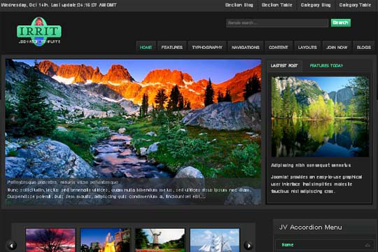The height and width of the screenshot is (252, 378).
Task: Visit the Category Table link
Action: (355, 5)
